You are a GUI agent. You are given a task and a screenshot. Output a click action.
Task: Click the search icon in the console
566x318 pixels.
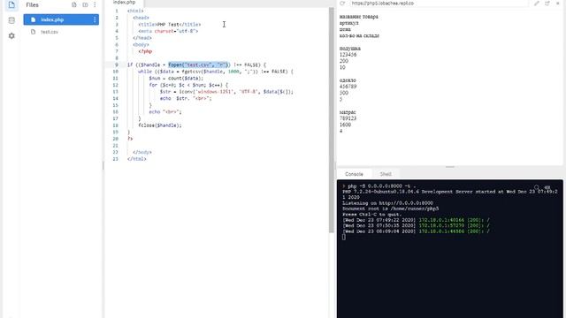point(537,187)
